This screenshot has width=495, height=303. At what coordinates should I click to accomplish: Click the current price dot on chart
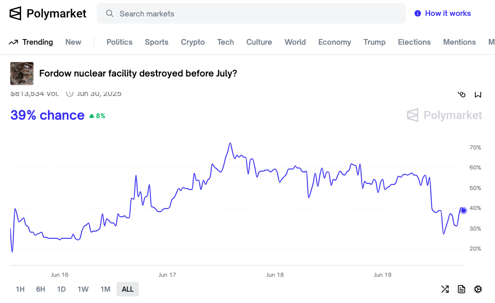pos(464,211)
